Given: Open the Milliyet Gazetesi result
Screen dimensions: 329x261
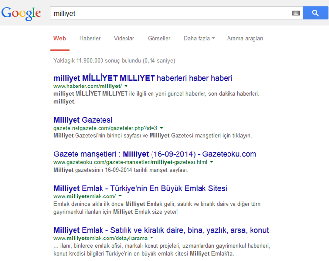Looking at the screenshot, I should (83, 120).
